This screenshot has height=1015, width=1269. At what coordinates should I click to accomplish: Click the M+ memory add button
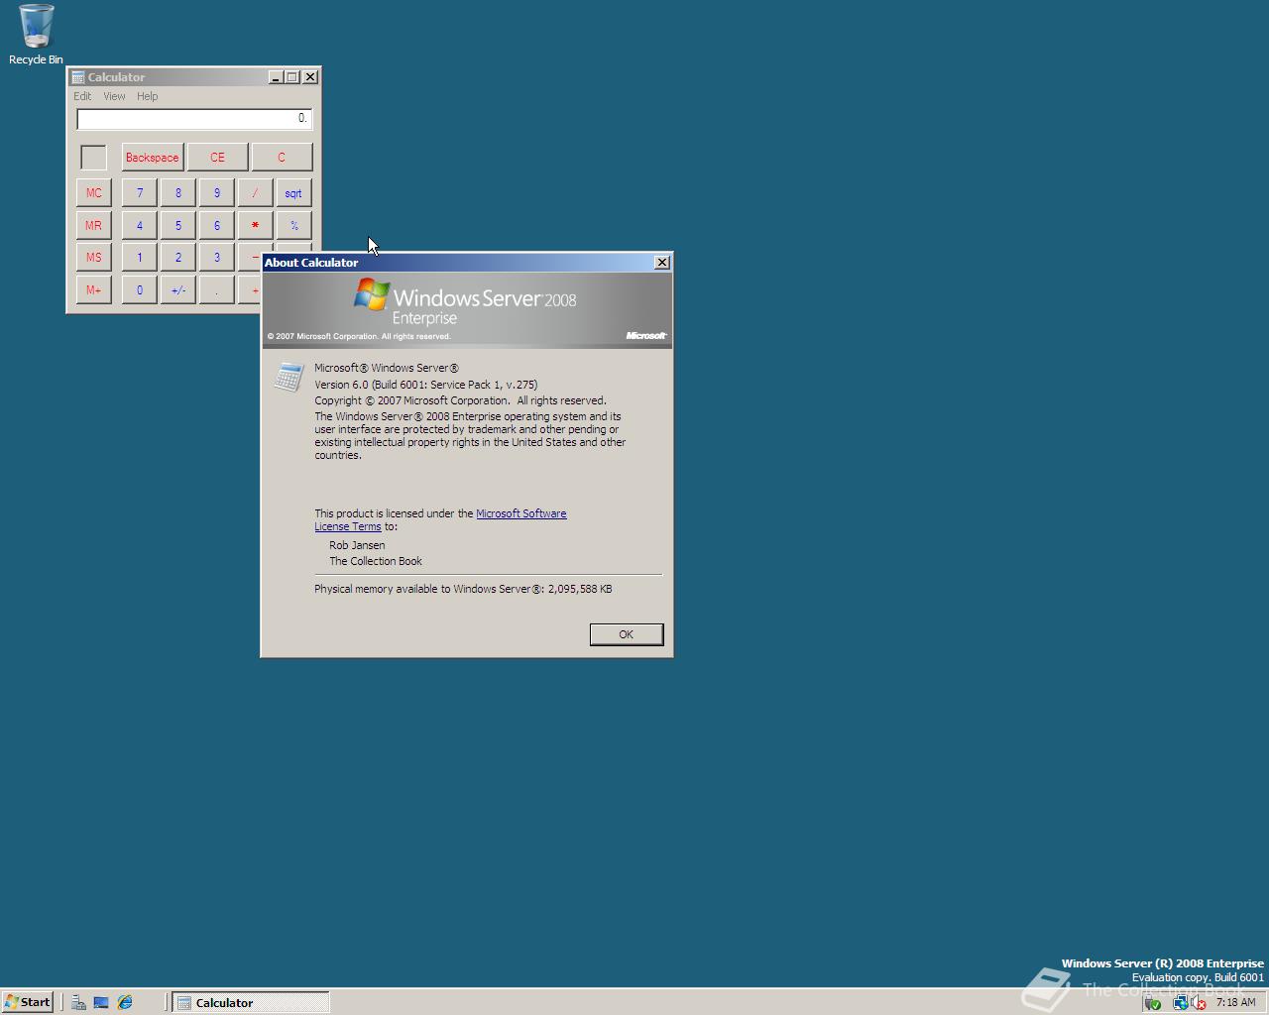[93, 289]
